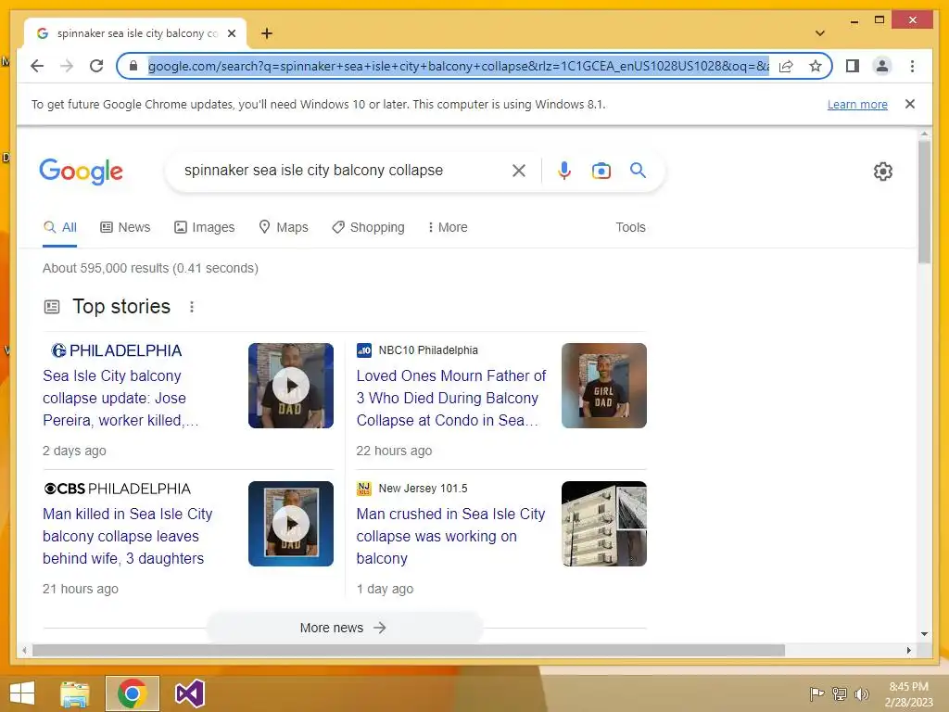Click the Chrome taskbar icon

pyautogui.click(x=132, y=693)
